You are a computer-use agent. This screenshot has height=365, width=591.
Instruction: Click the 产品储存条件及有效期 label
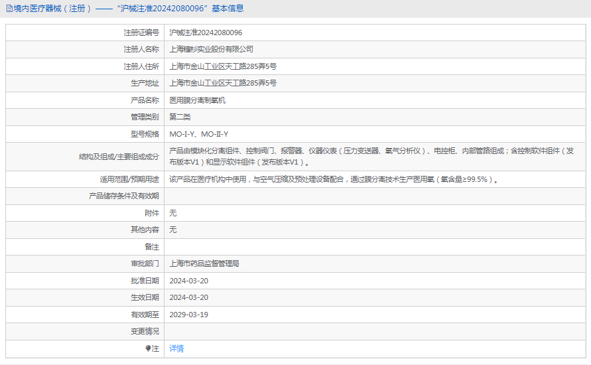click(x=124, y=196)
